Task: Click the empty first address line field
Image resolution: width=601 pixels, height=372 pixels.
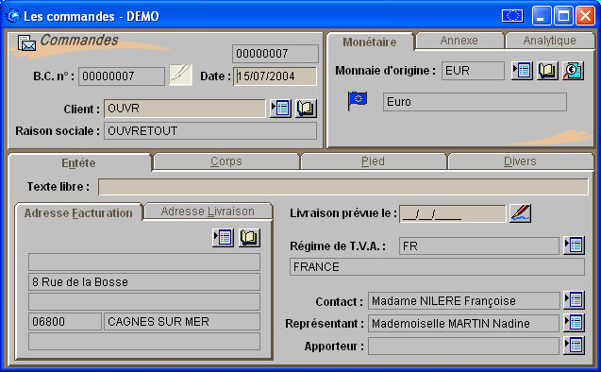Action: click(x=144, y=262)
